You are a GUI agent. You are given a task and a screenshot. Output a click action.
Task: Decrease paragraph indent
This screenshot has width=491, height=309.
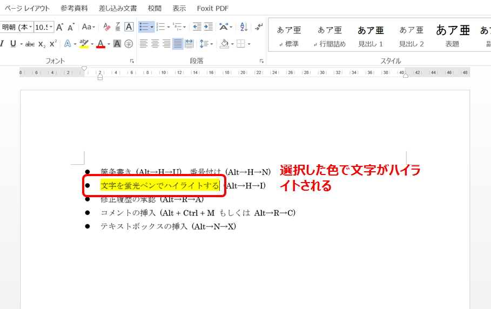(x=197, y=27)
